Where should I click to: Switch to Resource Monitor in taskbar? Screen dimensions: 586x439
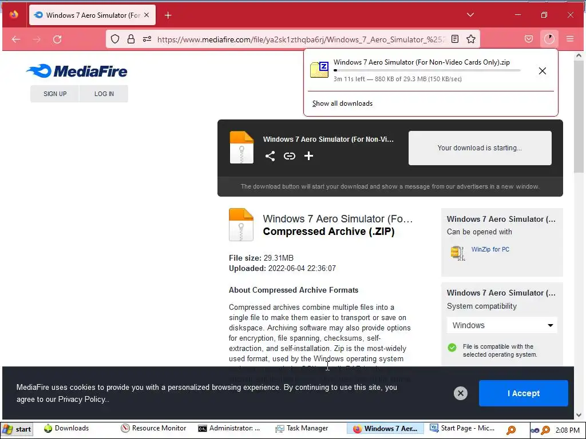(x=153, y=428)
